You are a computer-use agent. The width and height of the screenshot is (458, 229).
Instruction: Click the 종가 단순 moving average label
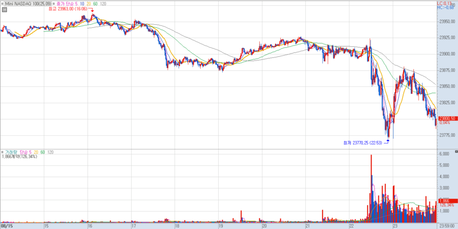click(x=65, y=4)
